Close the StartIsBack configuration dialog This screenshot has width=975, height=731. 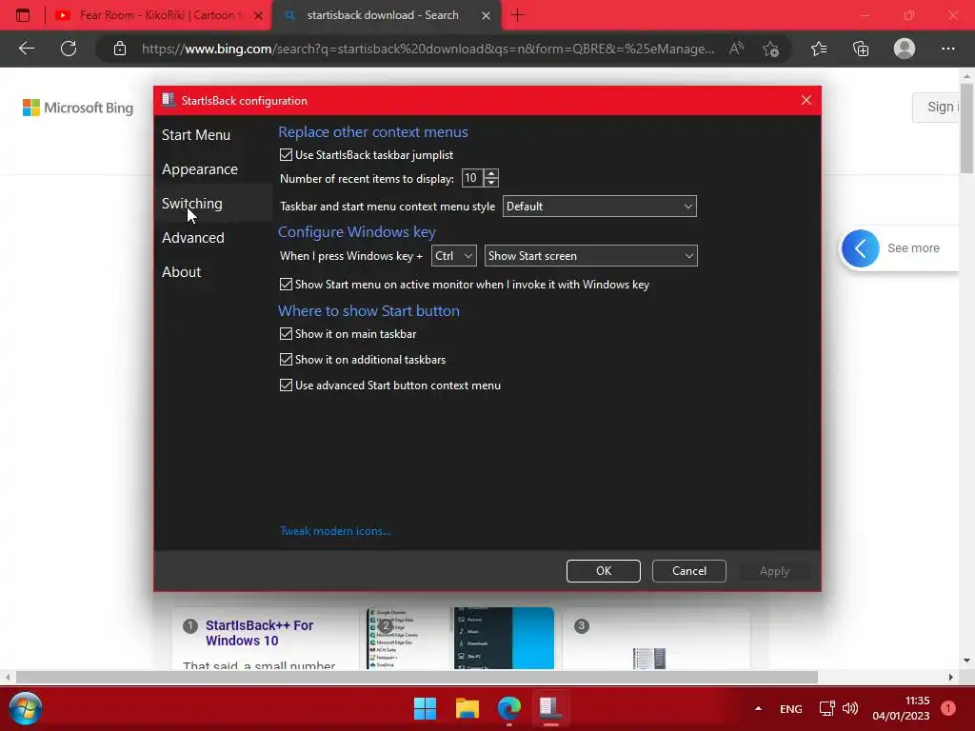pyautogui.click(x=806, y=100)
